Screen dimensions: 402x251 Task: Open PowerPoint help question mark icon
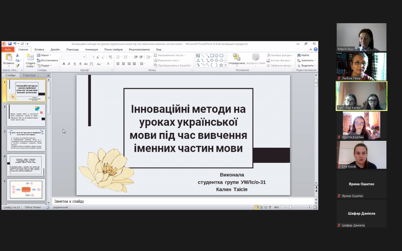pos(316,49)
